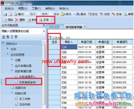The image size is (134, 109).
Task: Tick the selection cell for row 2016031193
Action: pyautogui.click(x=54, y=67)
